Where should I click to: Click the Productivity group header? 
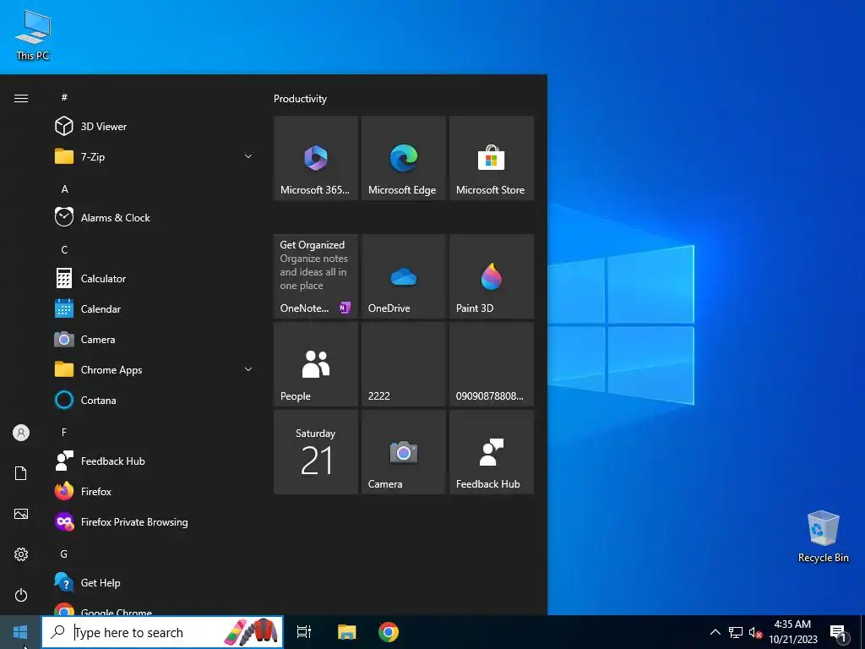tap(300, 99)
